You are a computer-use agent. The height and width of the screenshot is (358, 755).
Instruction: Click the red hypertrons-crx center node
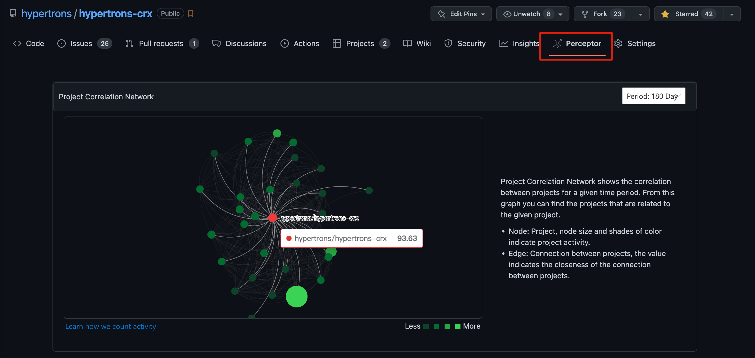[x=273, y=218]
